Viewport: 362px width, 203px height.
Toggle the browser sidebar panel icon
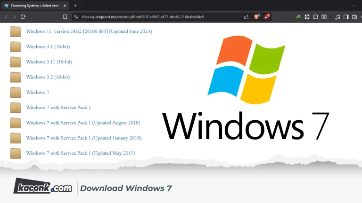click(x=346, y=17)
